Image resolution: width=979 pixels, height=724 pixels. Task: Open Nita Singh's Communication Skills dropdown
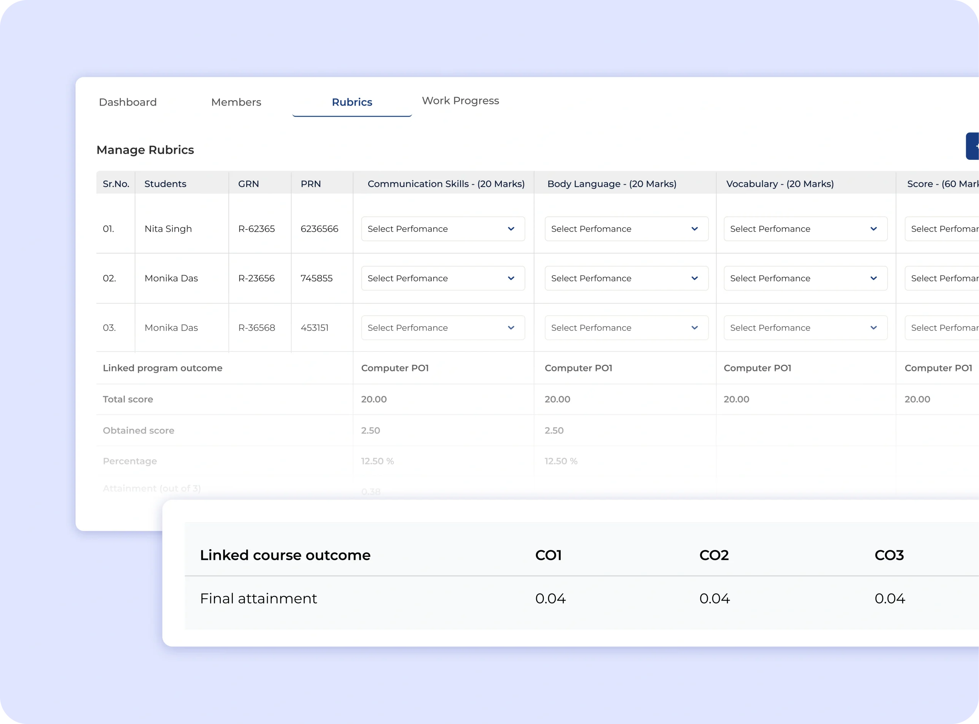(x=442, y=229)
